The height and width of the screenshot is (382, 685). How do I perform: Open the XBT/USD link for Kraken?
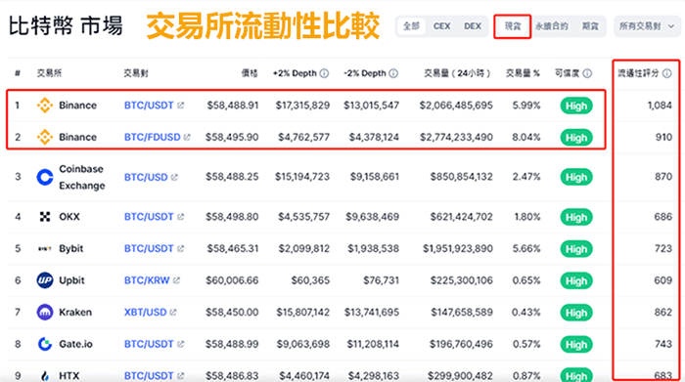(146, 313)
